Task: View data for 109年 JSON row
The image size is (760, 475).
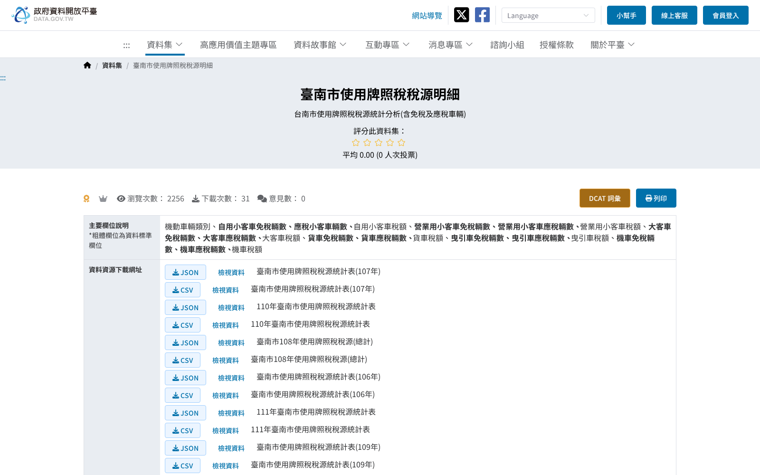Action: pyautogui.click(x=231, y=448)
